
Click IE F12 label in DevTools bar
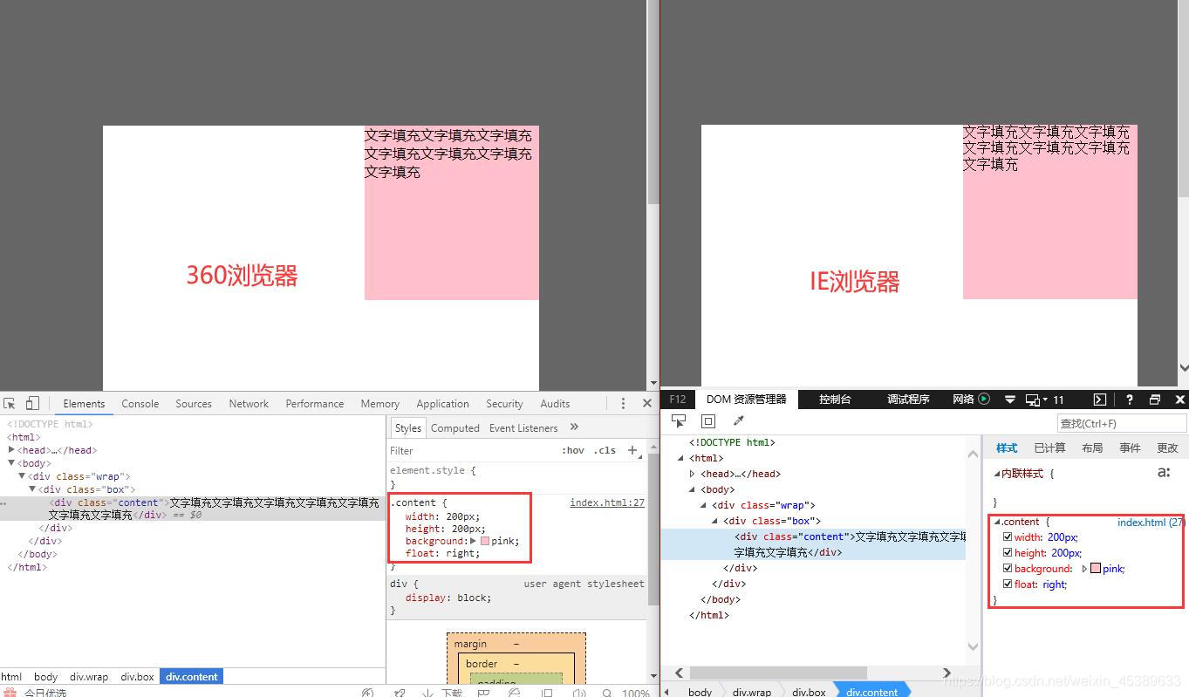coord(678,400)
